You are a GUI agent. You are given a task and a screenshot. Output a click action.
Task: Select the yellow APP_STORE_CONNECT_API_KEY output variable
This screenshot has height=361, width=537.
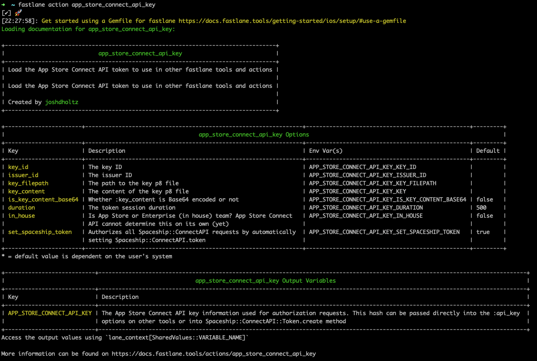(50, 313)
